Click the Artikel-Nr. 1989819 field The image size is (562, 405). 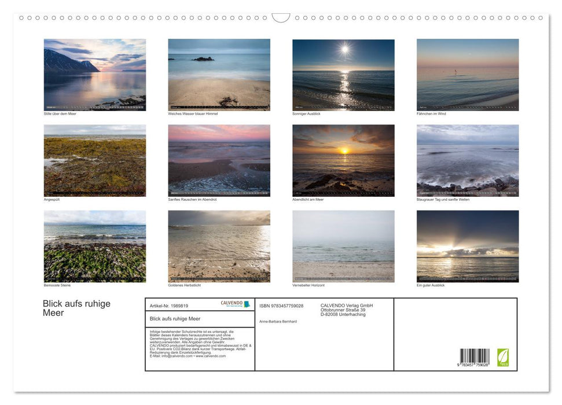coord(169,305)
